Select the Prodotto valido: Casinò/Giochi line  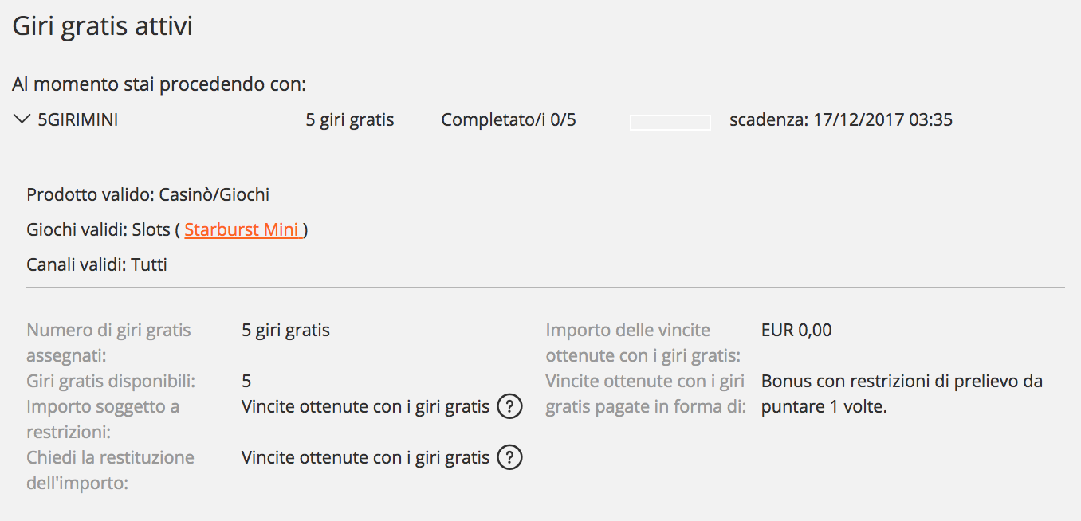[148, 194]
